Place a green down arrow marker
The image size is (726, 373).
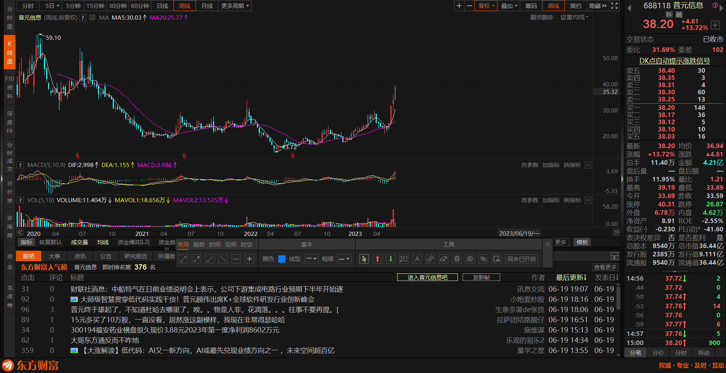[x=390, y=259]
